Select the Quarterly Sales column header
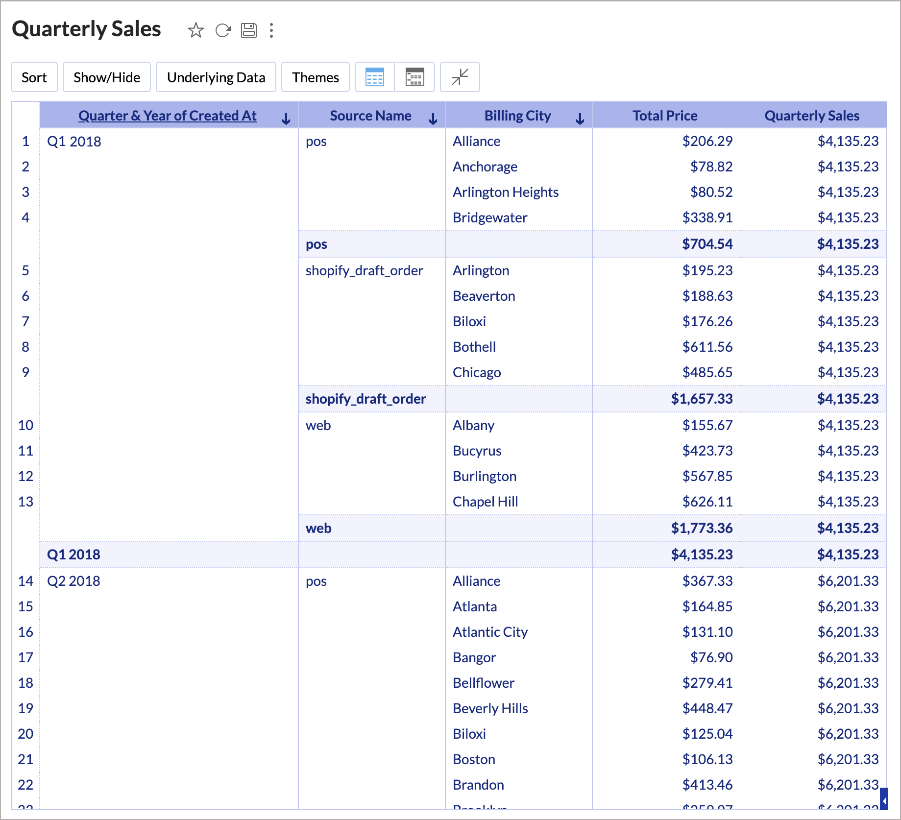This screenshot has width=901, height=820. coord(812,116)
